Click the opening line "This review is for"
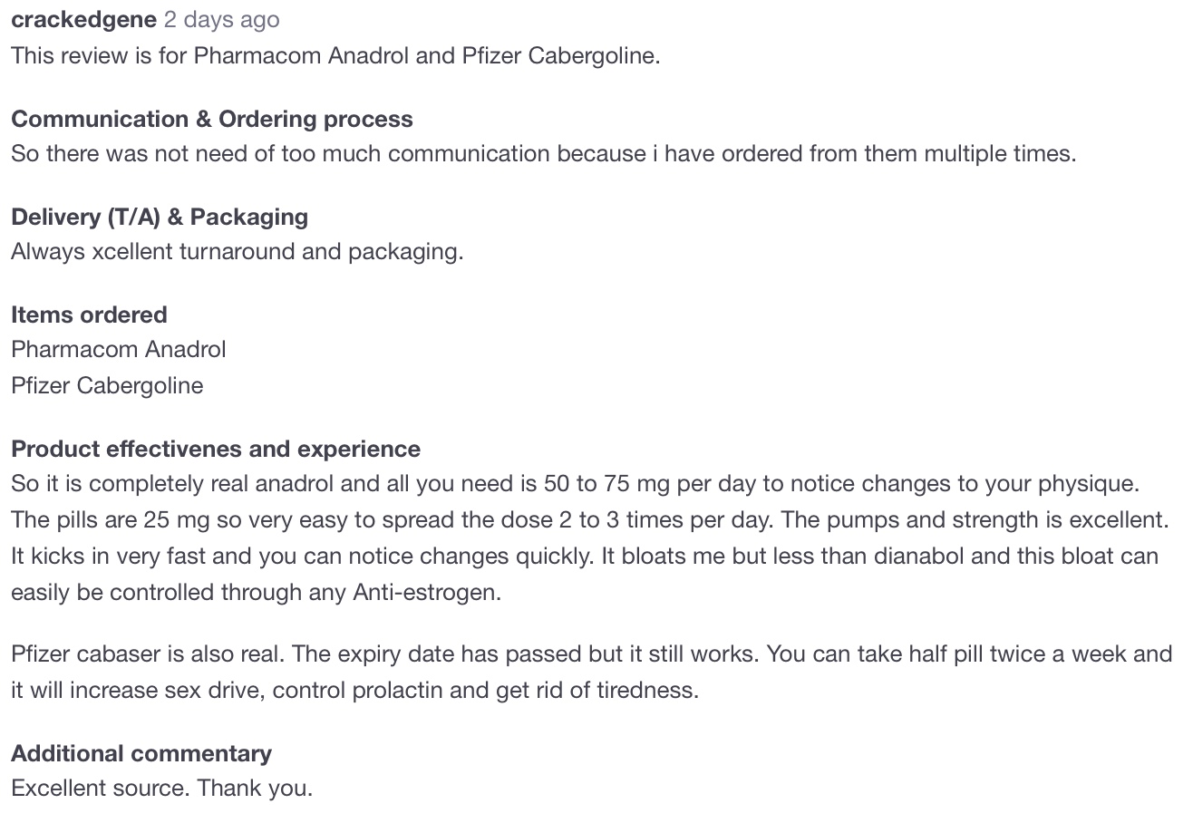Image resolution: width=1193 pixels, height=823 pixels. (x=335, y=55)
